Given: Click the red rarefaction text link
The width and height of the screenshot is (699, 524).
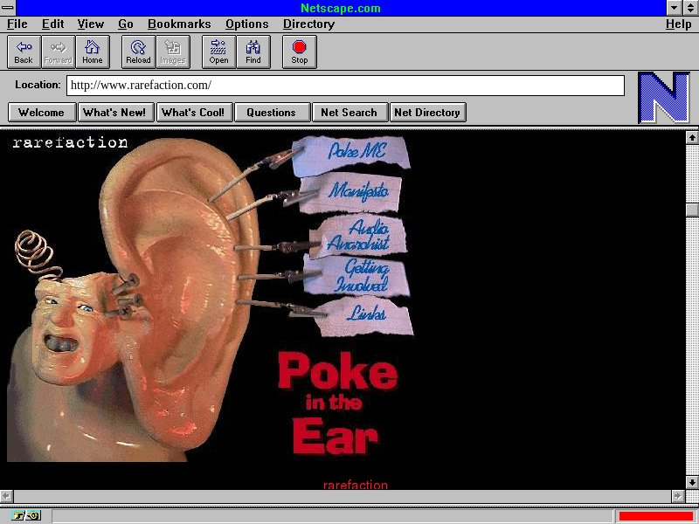Looking at the screenshot, I should coord(355,485).
